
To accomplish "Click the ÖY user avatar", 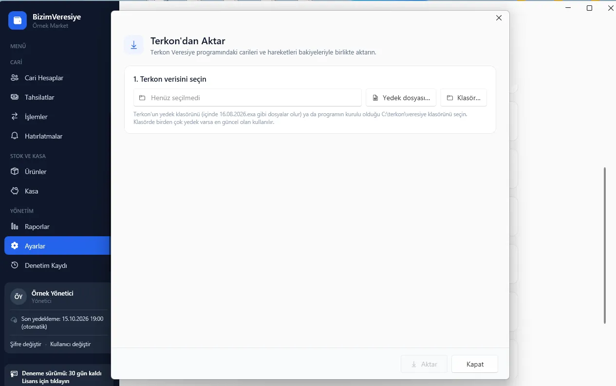I will pos(19,297).
